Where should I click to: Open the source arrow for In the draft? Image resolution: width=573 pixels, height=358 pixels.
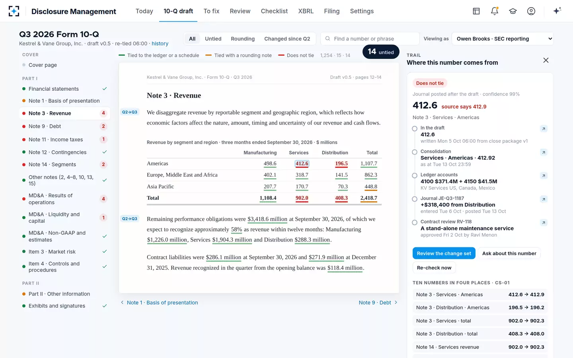coord(544,128)
